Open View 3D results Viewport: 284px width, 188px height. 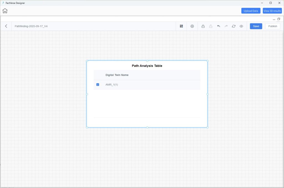[272, 11]
